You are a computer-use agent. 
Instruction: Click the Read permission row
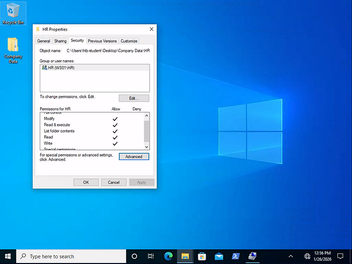(92, 137)
